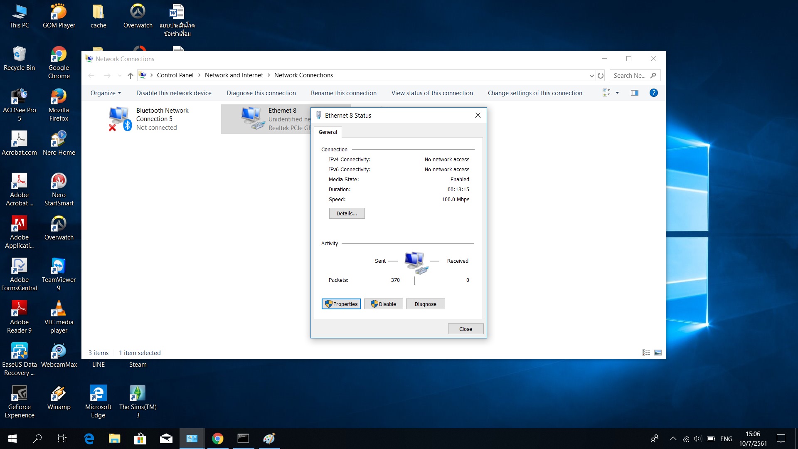Refresh the Network Connections address bar

pyautogui.click(x=600, y=75)
